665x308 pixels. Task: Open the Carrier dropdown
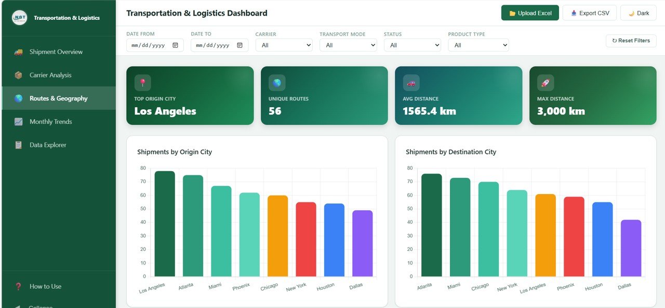coord(284,45)
